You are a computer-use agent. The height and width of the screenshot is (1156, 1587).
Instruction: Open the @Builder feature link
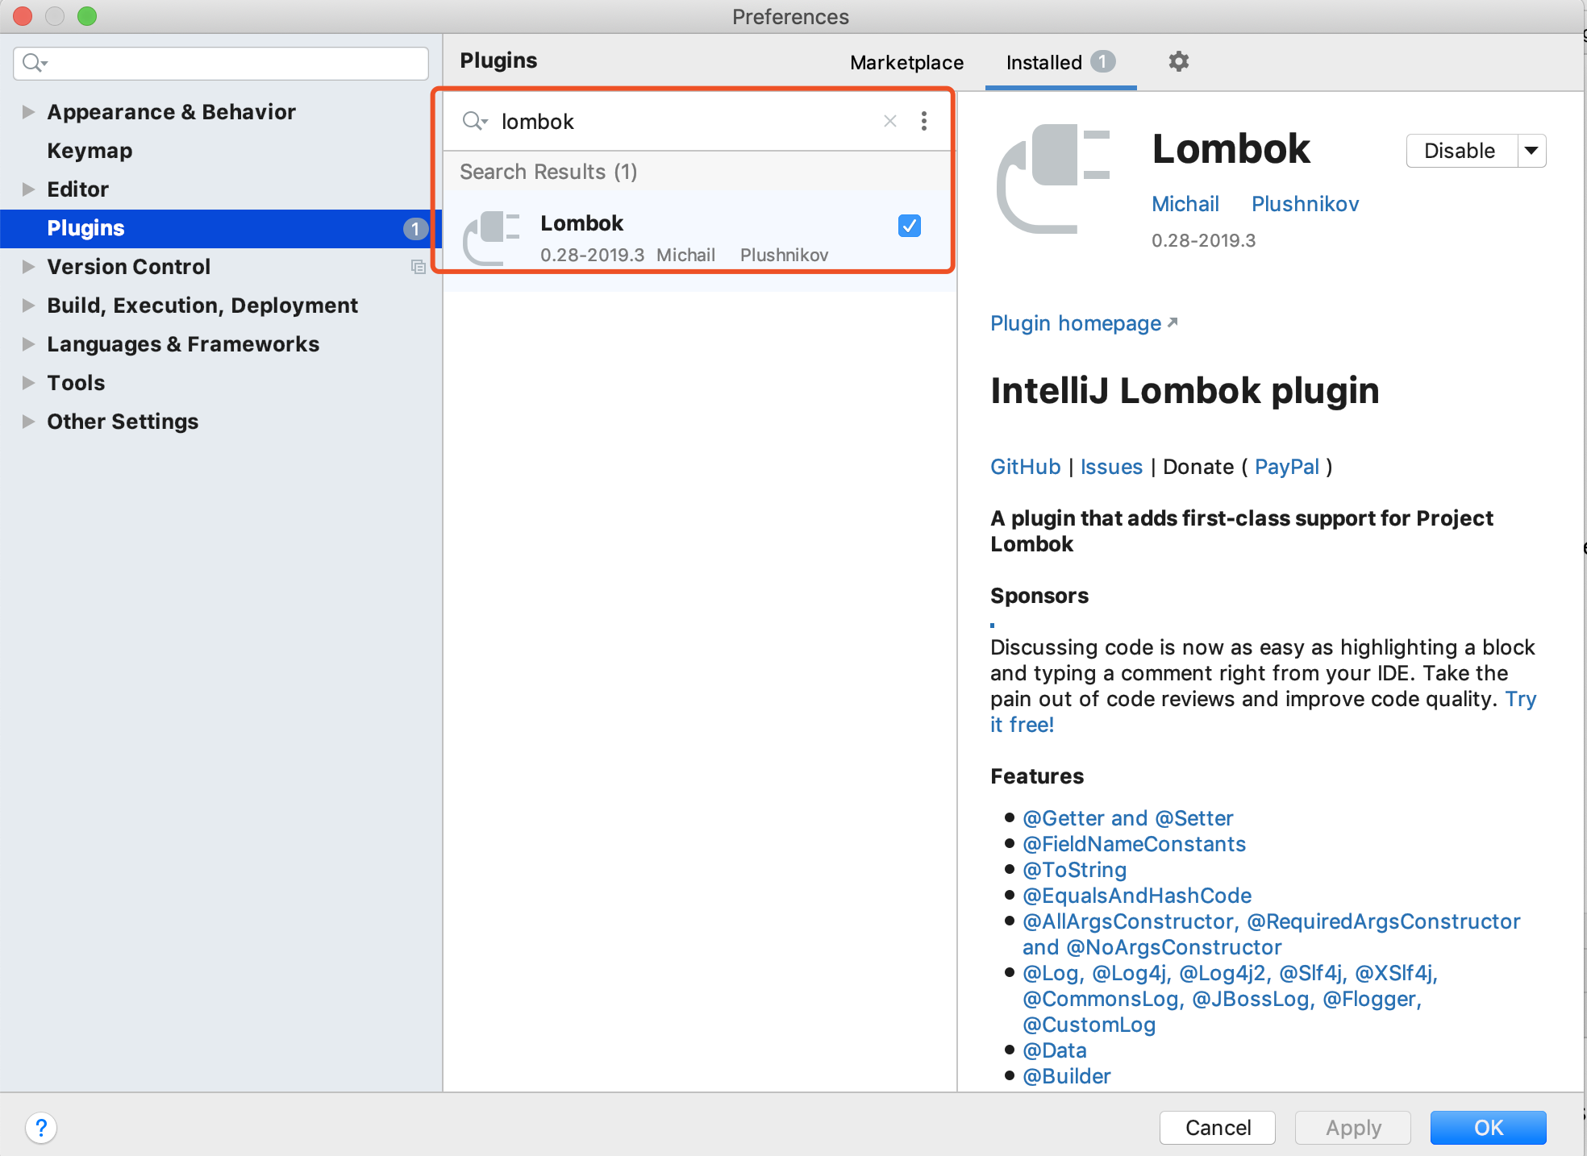(x=1066, y=1076)
